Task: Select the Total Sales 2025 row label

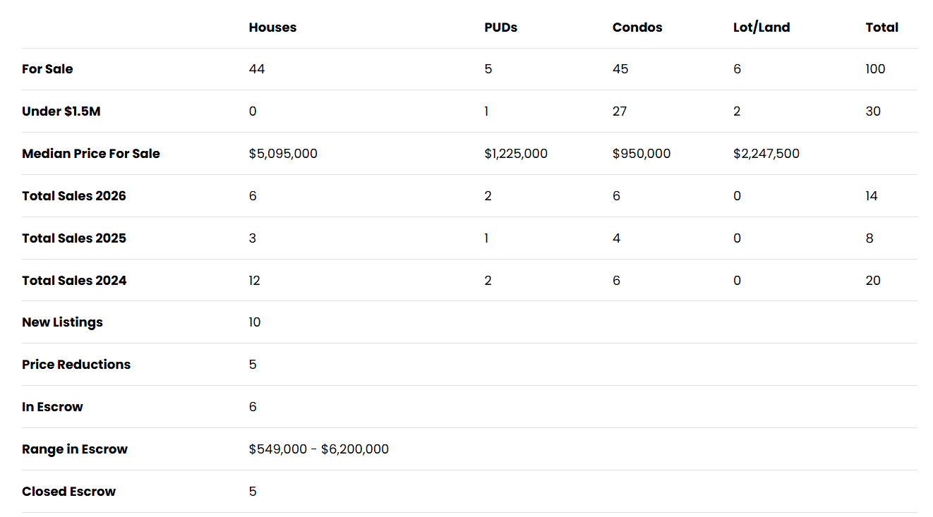Action: pyautogui.click(x=74, y=238)
